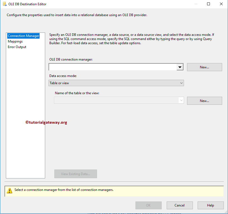
Task: Click the yellow warning icon
Action: 10,191
